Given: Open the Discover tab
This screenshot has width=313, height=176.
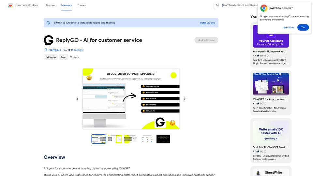Looking at the screenshot, I should (x=51, y=5).
